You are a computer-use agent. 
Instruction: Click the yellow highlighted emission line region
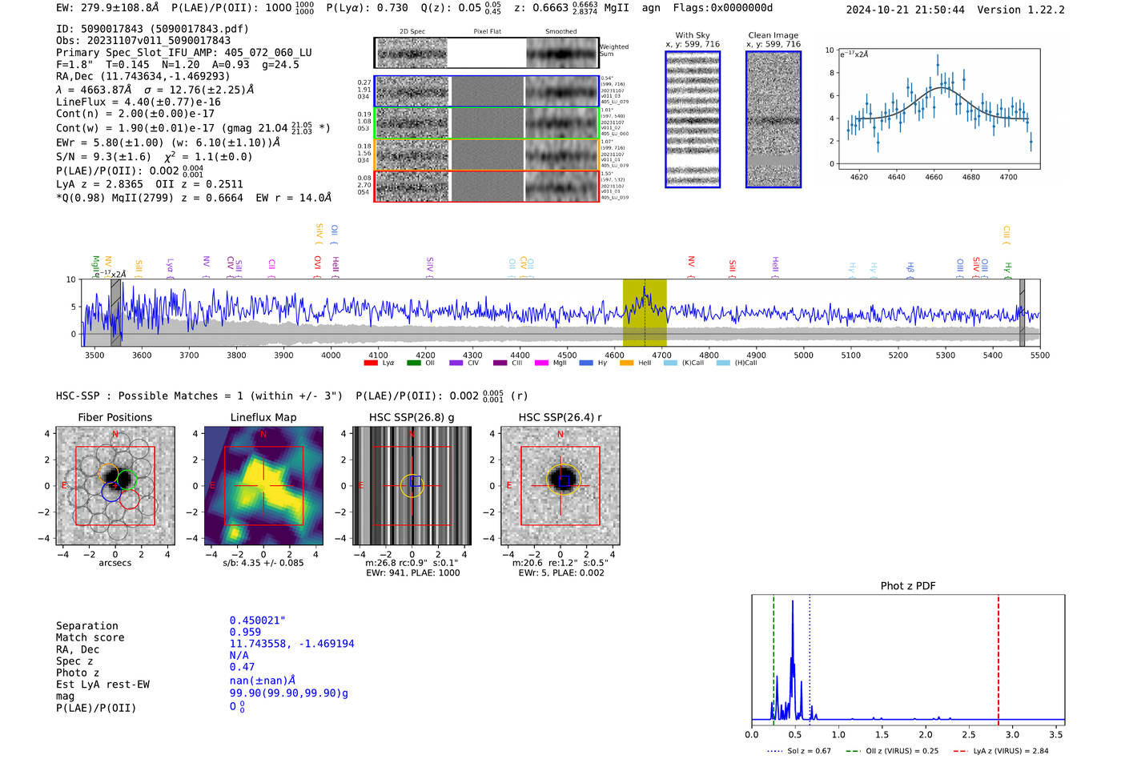[x=645, y=313]
